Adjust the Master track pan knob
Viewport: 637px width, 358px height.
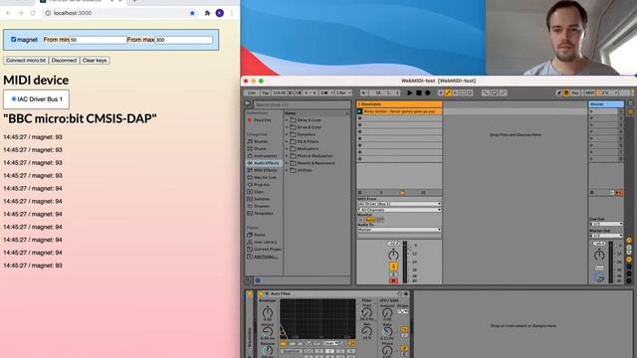click(x=599, y=255)
